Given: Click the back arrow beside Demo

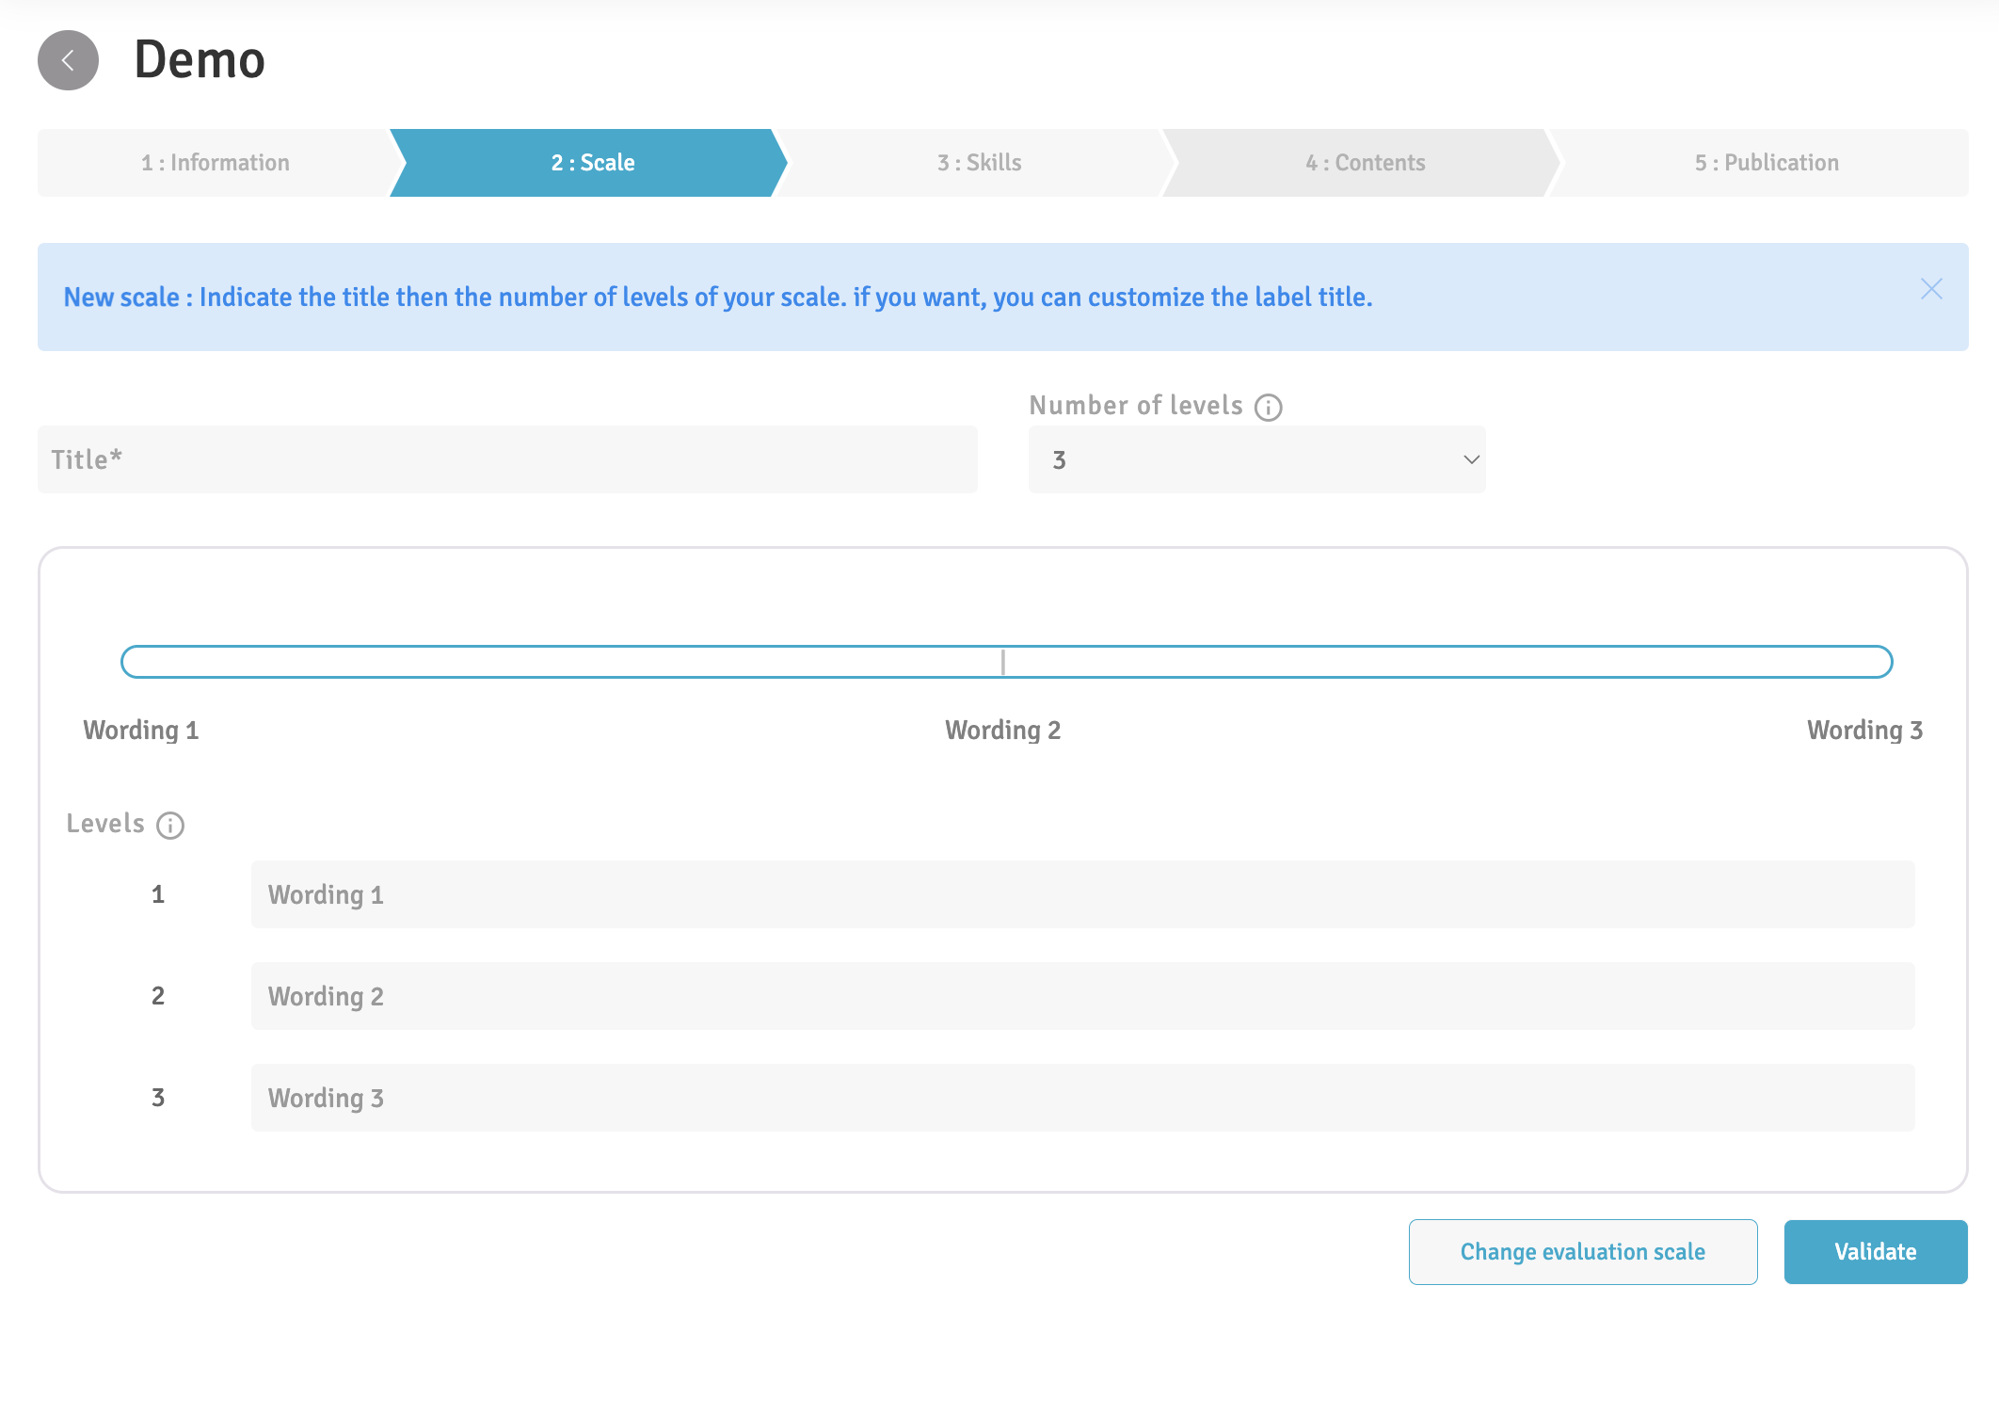Looking at the screenshot, I should point(68,60).
